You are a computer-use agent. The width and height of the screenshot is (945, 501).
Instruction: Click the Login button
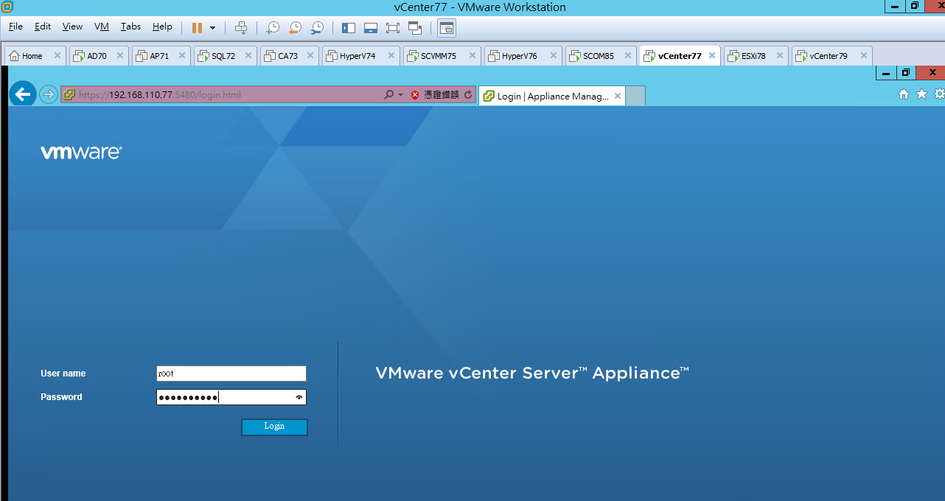(x=274, y=427)
